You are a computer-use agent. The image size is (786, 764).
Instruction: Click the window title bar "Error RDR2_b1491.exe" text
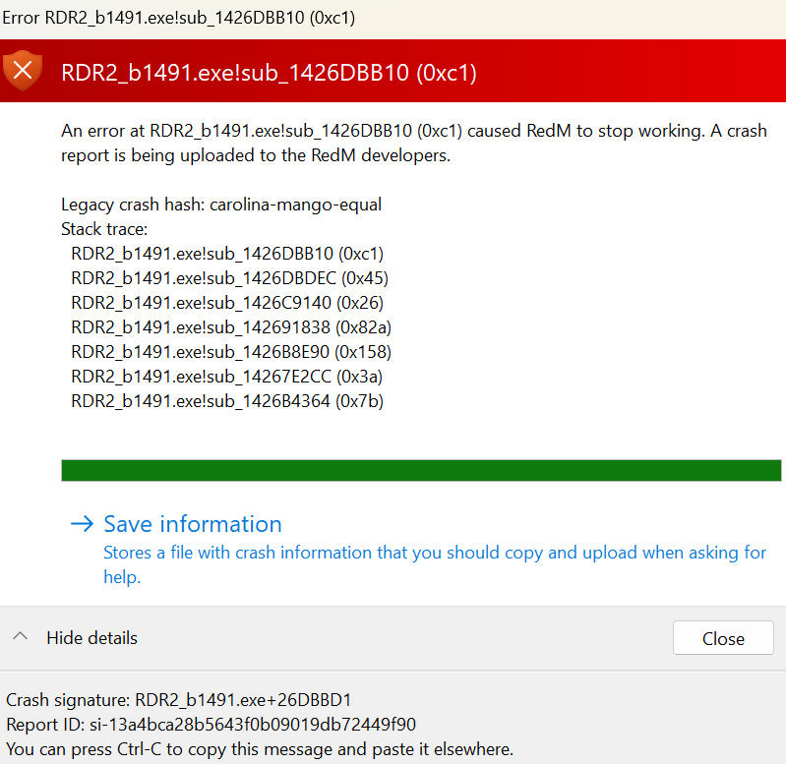click(x=178, y=18)
